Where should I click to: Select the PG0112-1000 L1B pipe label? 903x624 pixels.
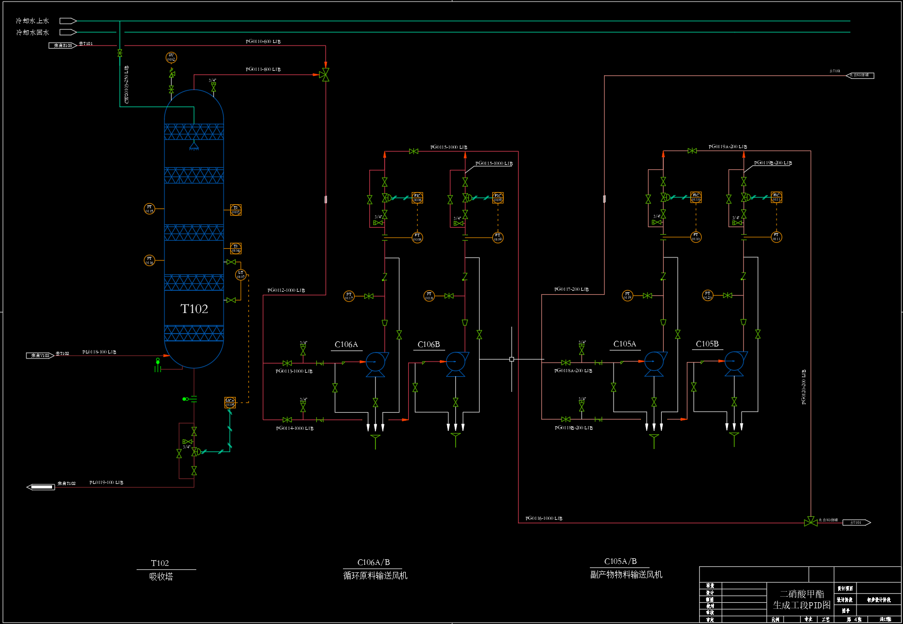286,290
